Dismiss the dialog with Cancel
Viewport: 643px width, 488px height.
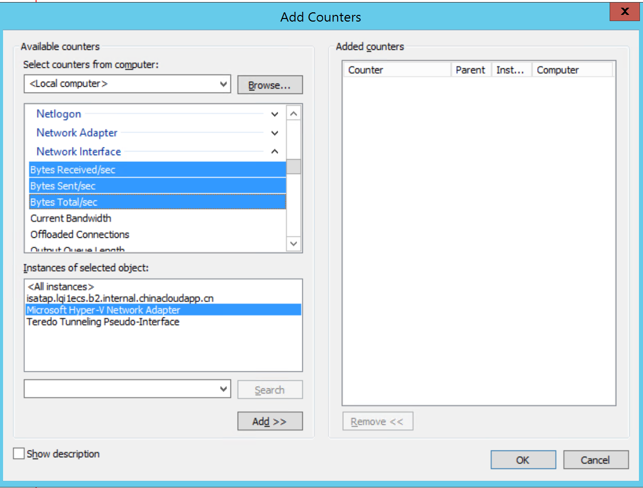(x=595, y=459)
